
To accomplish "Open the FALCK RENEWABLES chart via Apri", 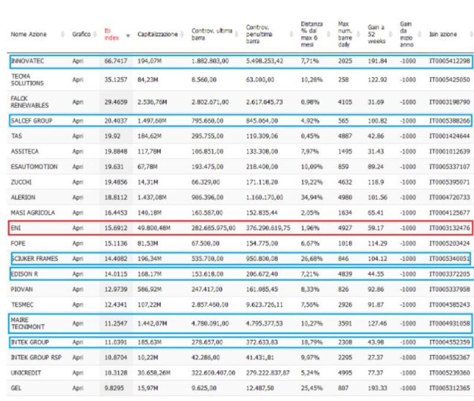I will pyautogui.click(x=78, y=102).
